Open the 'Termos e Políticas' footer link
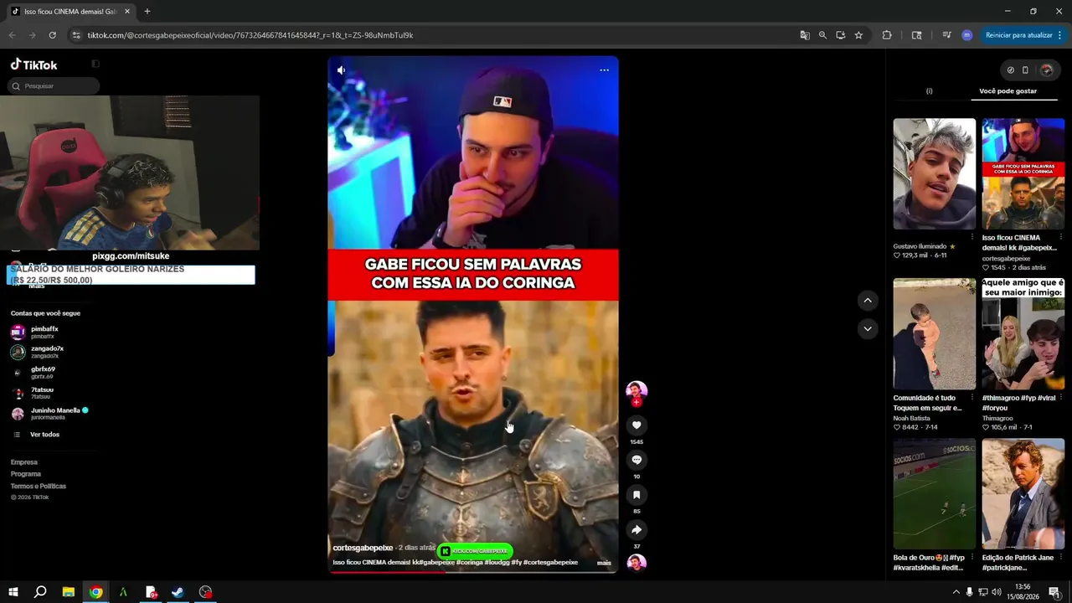 [39, 487]
